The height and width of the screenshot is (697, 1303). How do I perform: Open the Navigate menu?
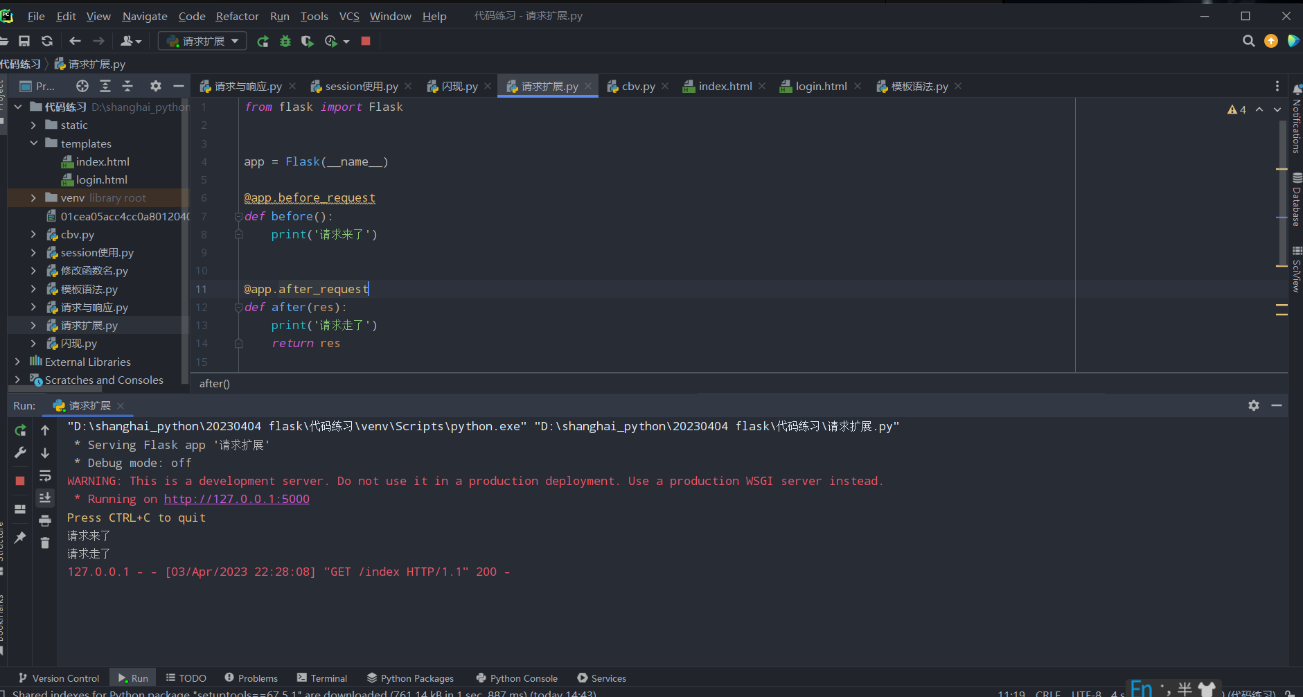pos(145,16)
